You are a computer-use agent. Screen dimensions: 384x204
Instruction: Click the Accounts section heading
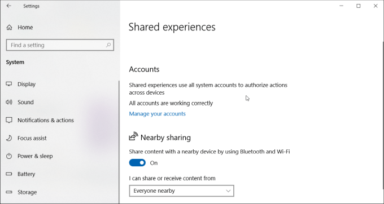click(x=144, y=69)
